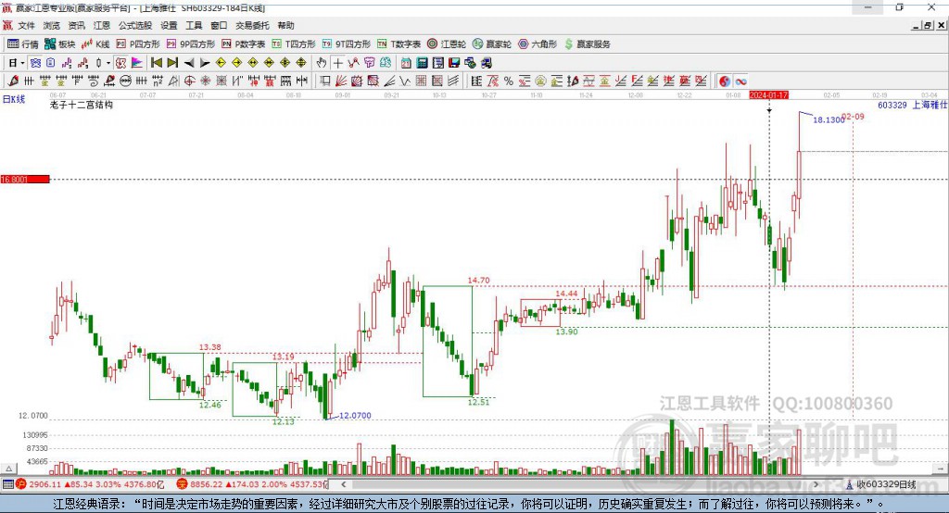Select the red circular target tool
The width and height of the screenshot is (949, 513).
coord(189,81)
